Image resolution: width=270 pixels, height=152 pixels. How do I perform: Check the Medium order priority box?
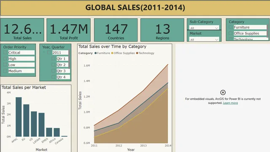[x=5, y=71]
